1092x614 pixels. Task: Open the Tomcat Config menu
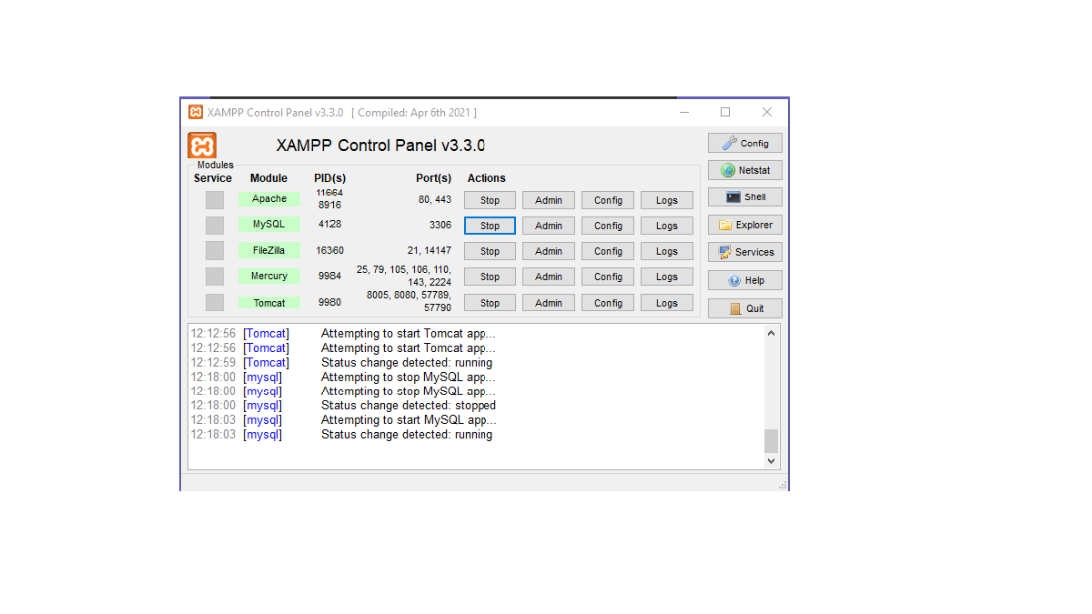click(x=608, y=303)
